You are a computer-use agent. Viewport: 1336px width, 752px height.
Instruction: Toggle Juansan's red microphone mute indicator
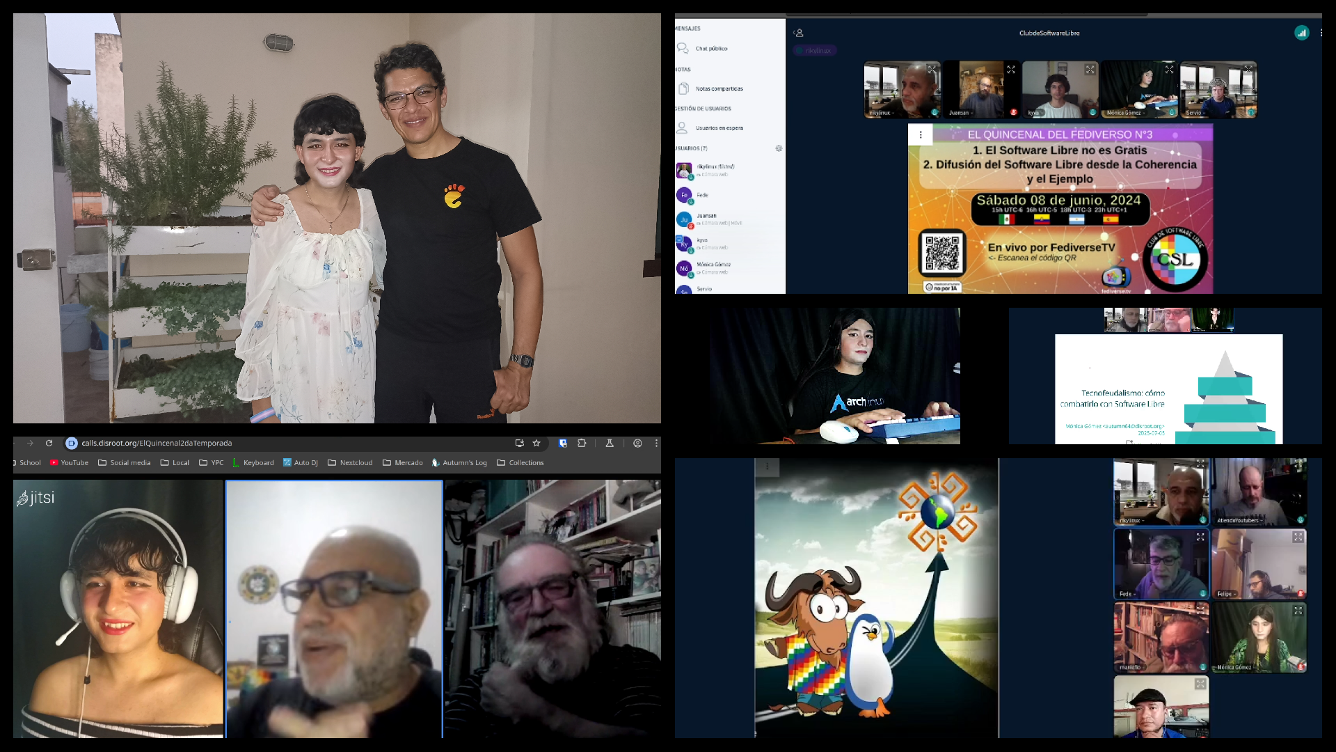1014,112
